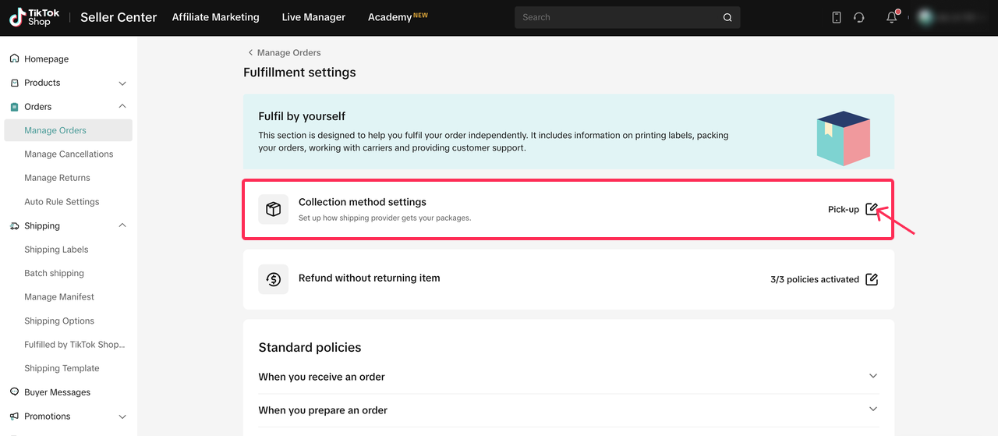Open the notifications bell
Screen dimensions: 998x436
(891, 17)
